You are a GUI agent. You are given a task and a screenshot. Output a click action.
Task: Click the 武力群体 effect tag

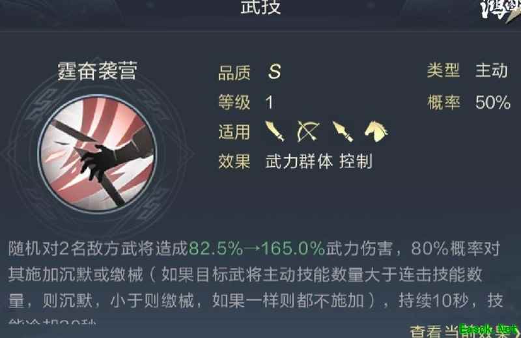tap(299, 162)
